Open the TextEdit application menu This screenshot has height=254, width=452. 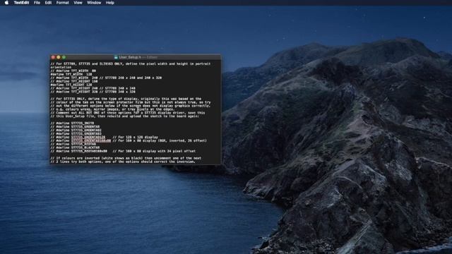click(22, 3)
